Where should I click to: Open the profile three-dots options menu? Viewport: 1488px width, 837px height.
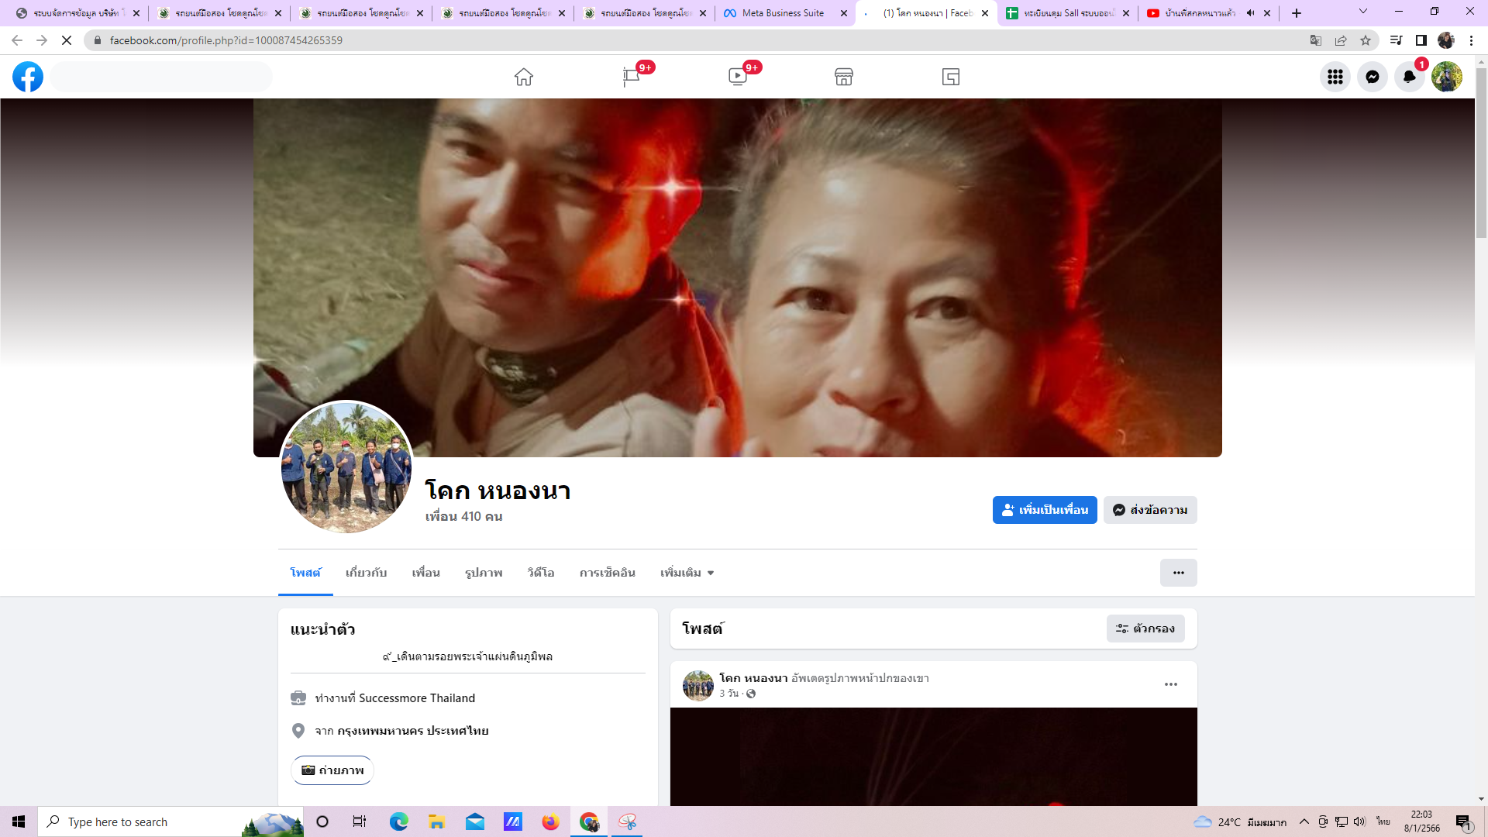pos(1178,573)
